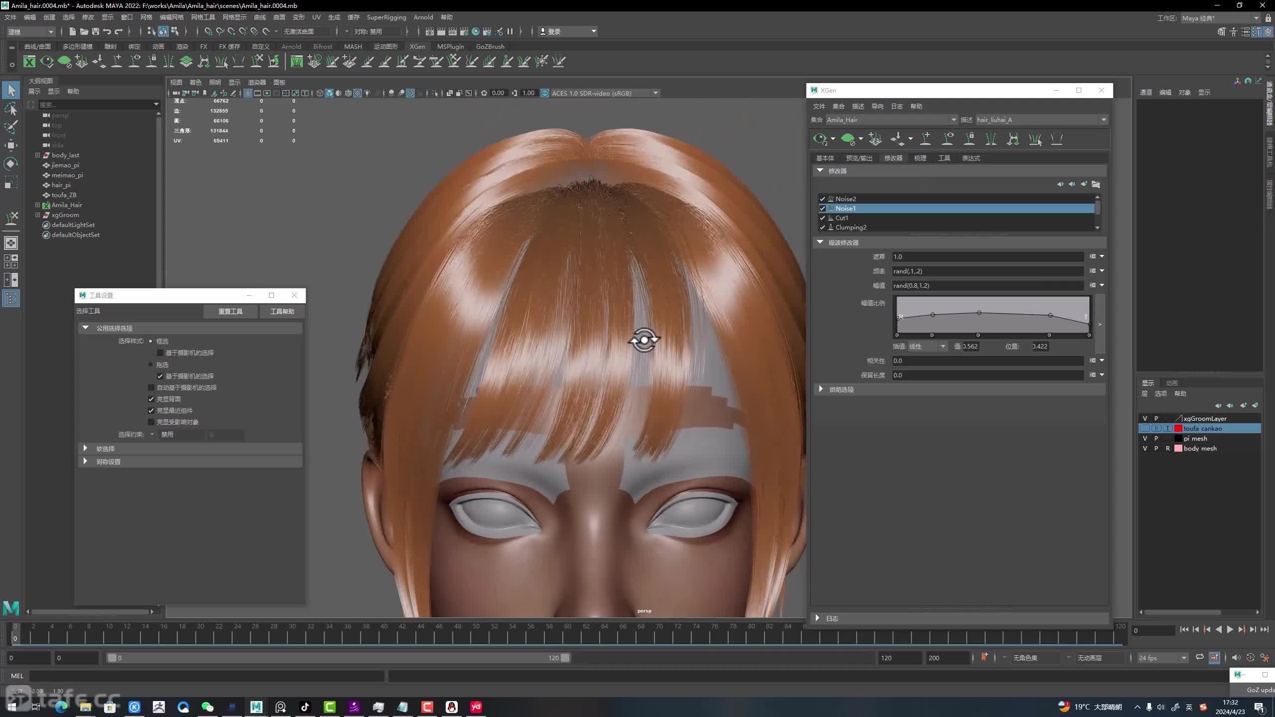Click the 工具帮助 button
Image resolution: width=1275 pixels, height=717 pixels.
[x=282, y=311]
